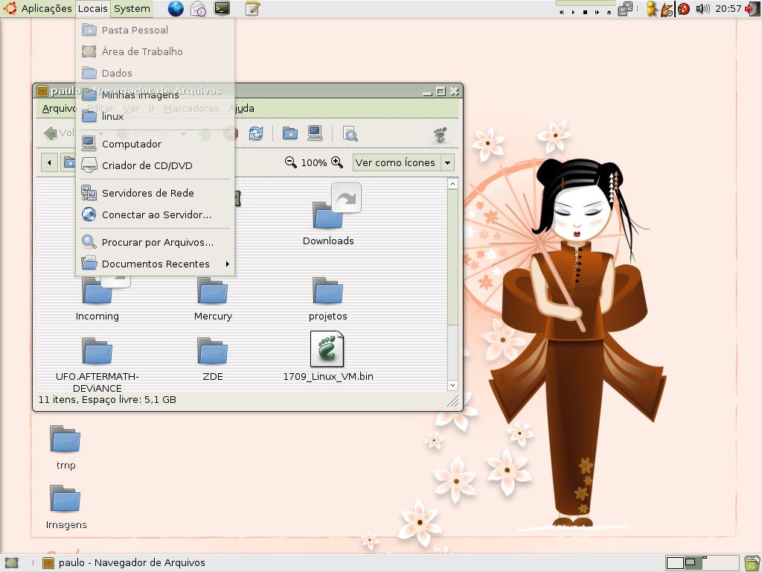The width and height of the screenshot is (762, 572).
Task: Click the 100% zoom level label
Action: pyautogui.click(x=314, y=163)
